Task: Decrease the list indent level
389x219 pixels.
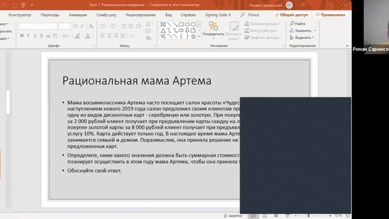Action: [x=124, y=26]
